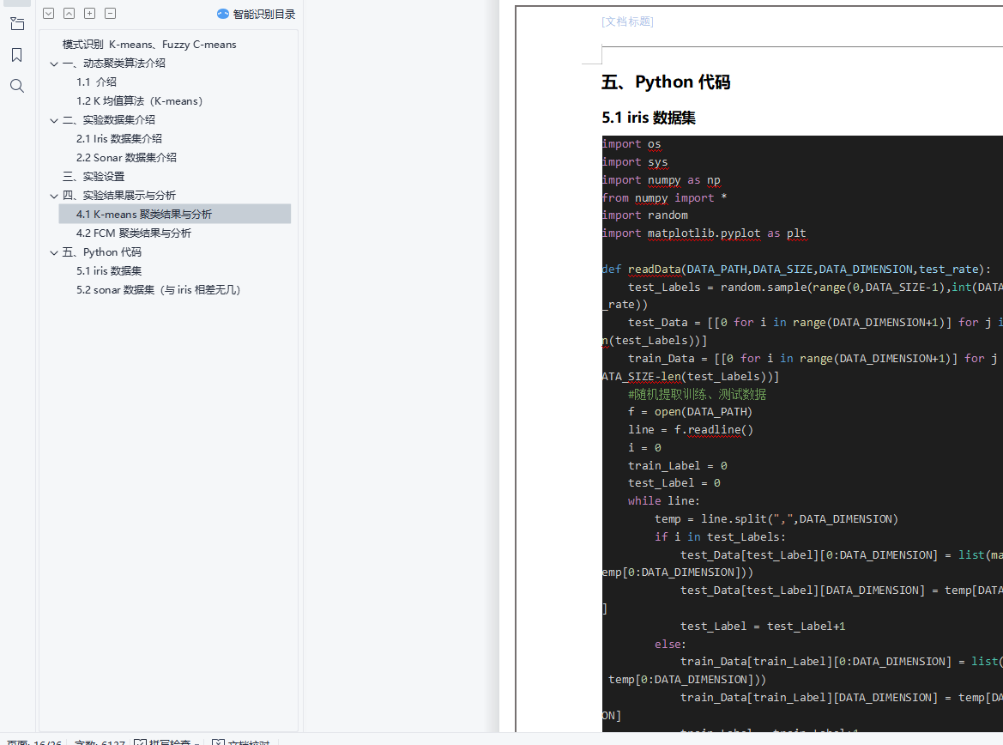
Task: Select the 三、实验设置 outline entry
Action: 94,177
